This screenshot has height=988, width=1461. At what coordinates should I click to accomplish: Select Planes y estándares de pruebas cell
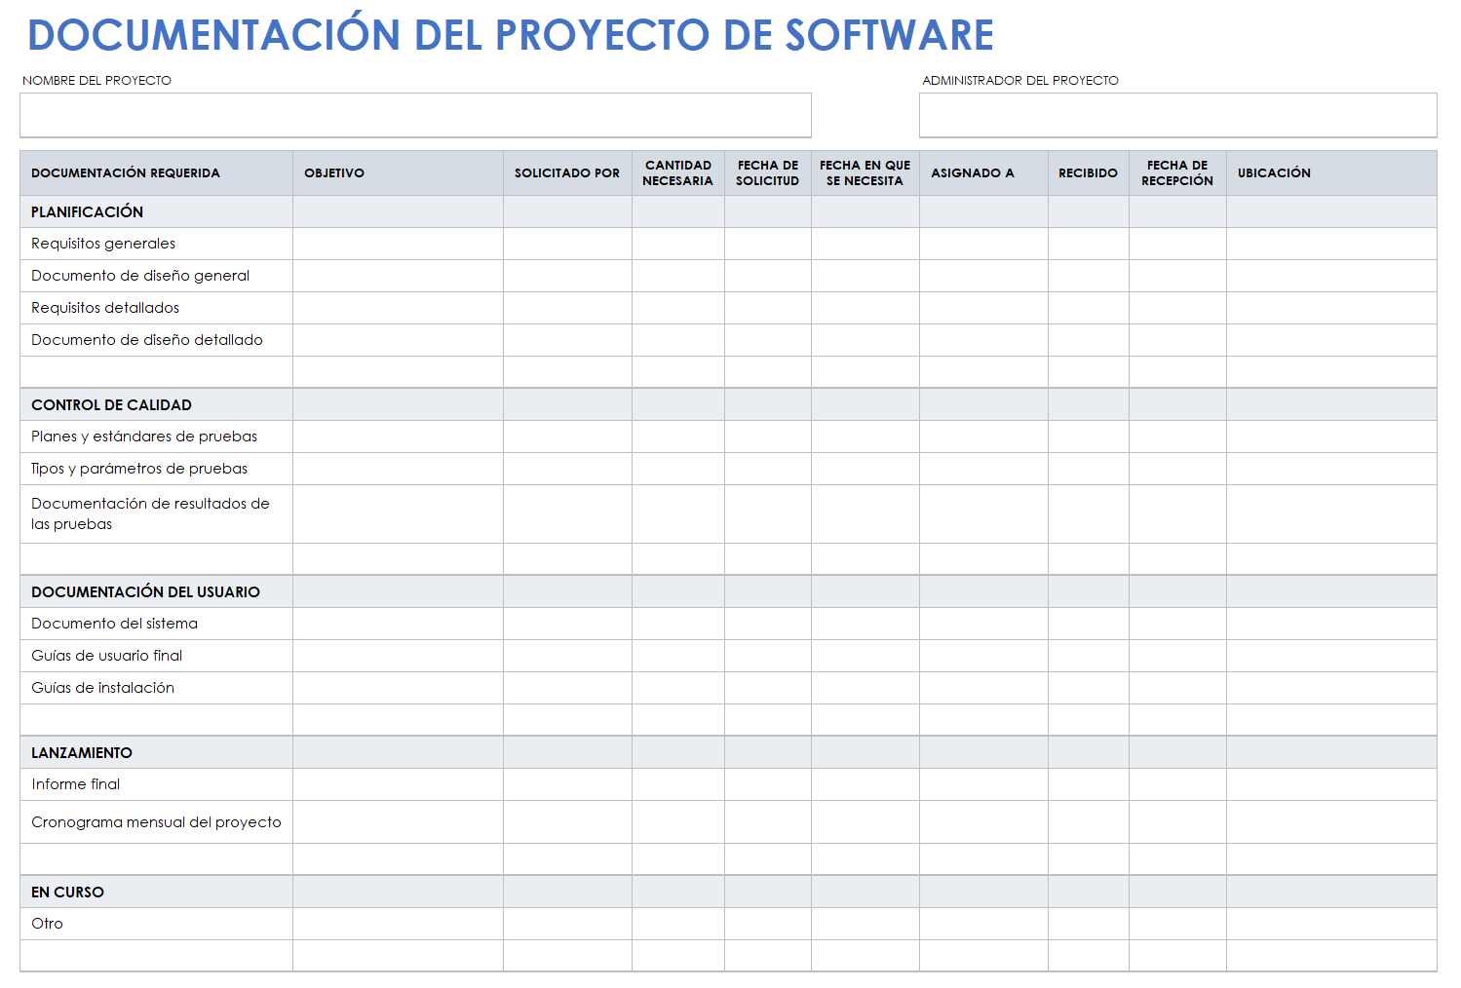pos(156,437)
